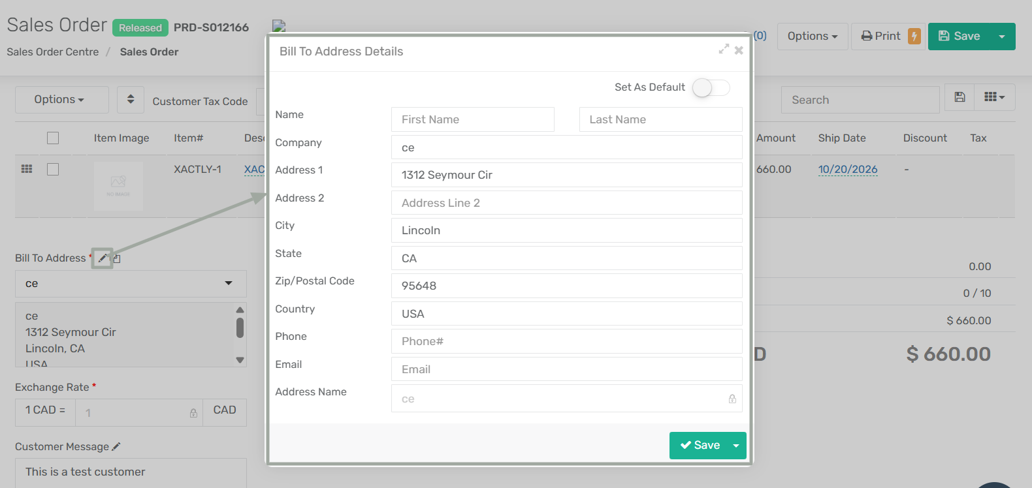Open the Options menu in the page header
This screenshot has width=1032, height=488.
(x=812, y=37)
